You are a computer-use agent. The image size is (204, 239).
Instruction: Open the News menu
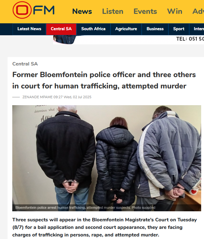click(82, 11)
